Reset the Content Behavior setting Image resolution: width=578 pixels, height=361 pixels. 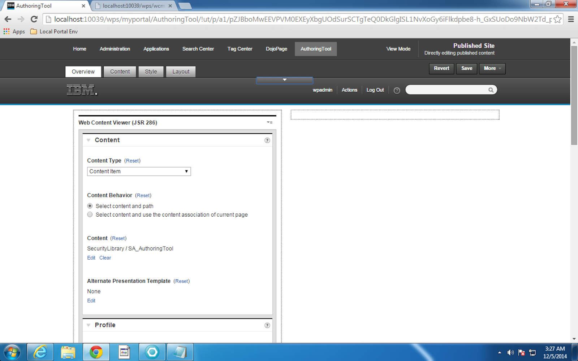point(143,195)
